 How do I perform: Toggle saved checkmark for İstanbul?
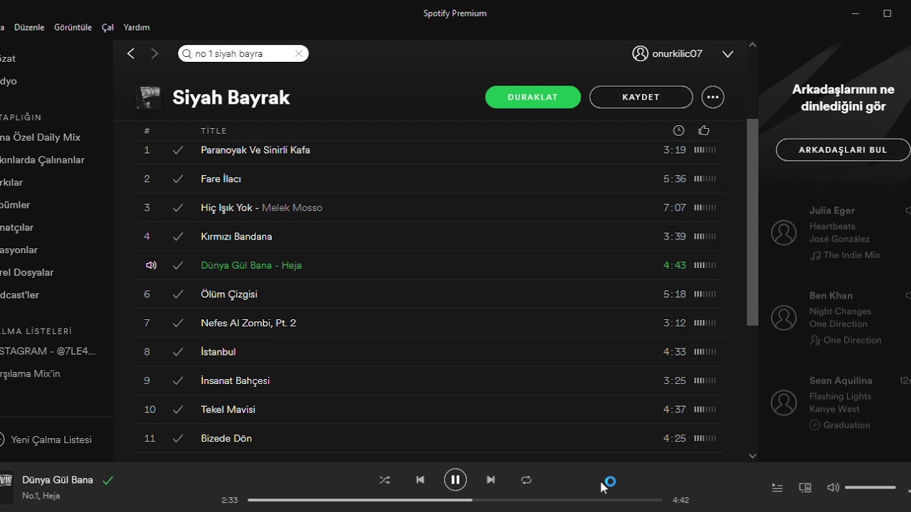(x=178, y=351)
